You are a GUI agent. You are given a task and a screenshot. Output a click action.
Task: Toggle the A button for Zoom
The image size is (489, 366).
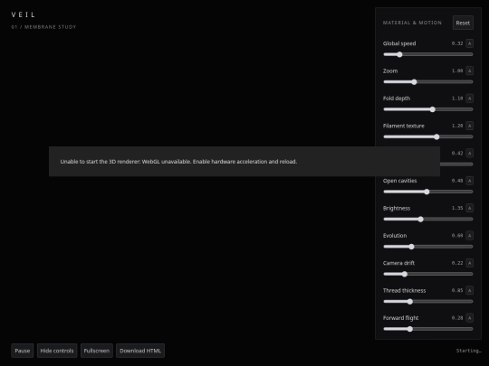coord(469,70)
